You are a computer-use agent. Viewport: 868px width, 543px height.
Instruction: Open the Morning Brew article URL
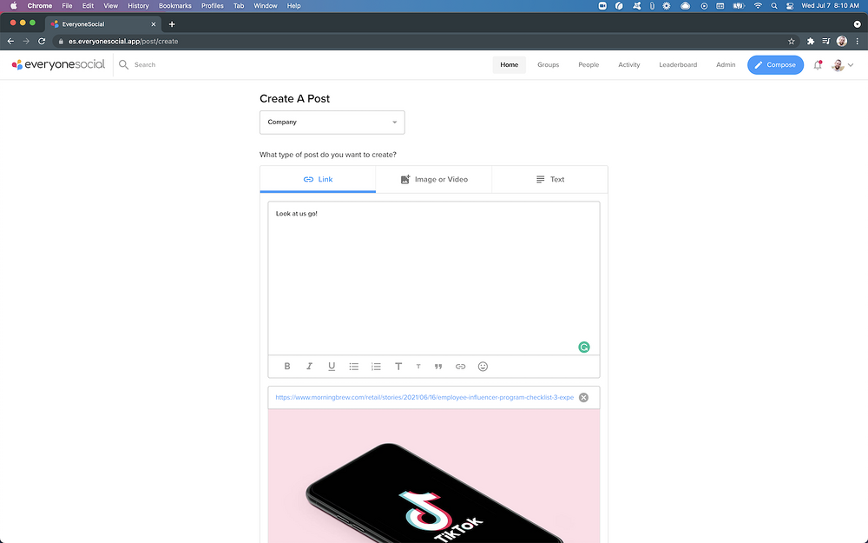pyautogui.click(x=424, y=397)
